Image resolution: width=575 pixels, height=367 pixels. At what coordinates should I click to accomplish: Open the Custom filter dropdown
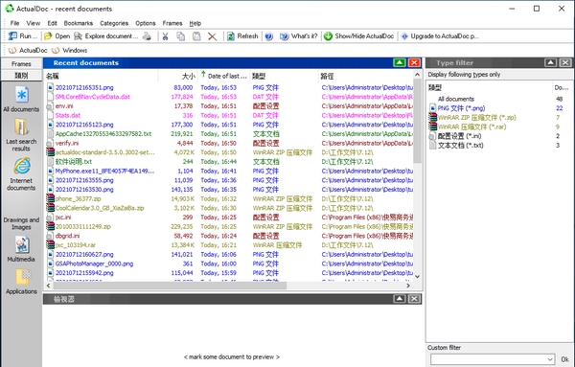(550, 359)
